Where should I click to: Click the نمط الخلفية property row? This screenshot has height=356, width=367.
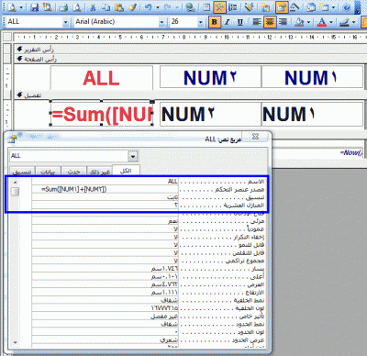pyautogui.click(x=148, y=300)
